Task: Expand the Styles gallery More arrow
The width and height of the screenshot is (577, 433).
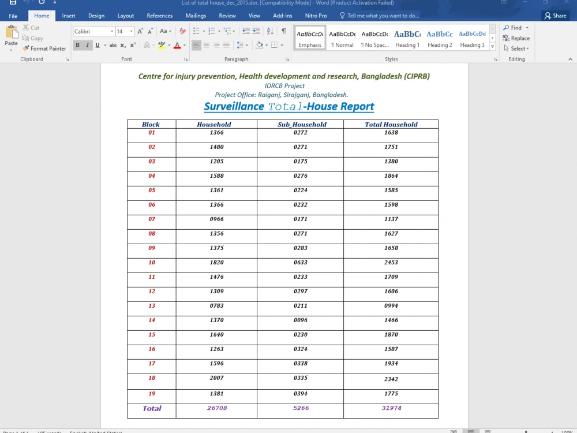Action: tap(492, 46)
